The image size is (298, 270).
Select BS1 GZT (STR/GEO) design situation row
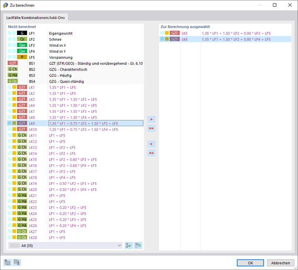(75, 63)
